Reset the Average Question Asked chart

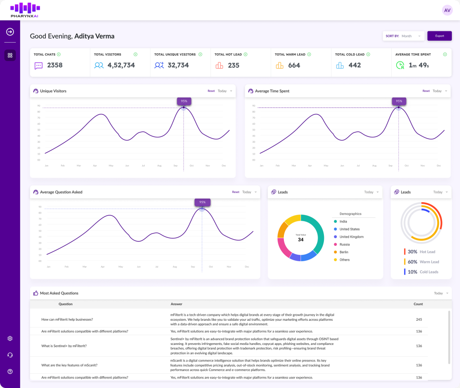click(x=235, y=192)
